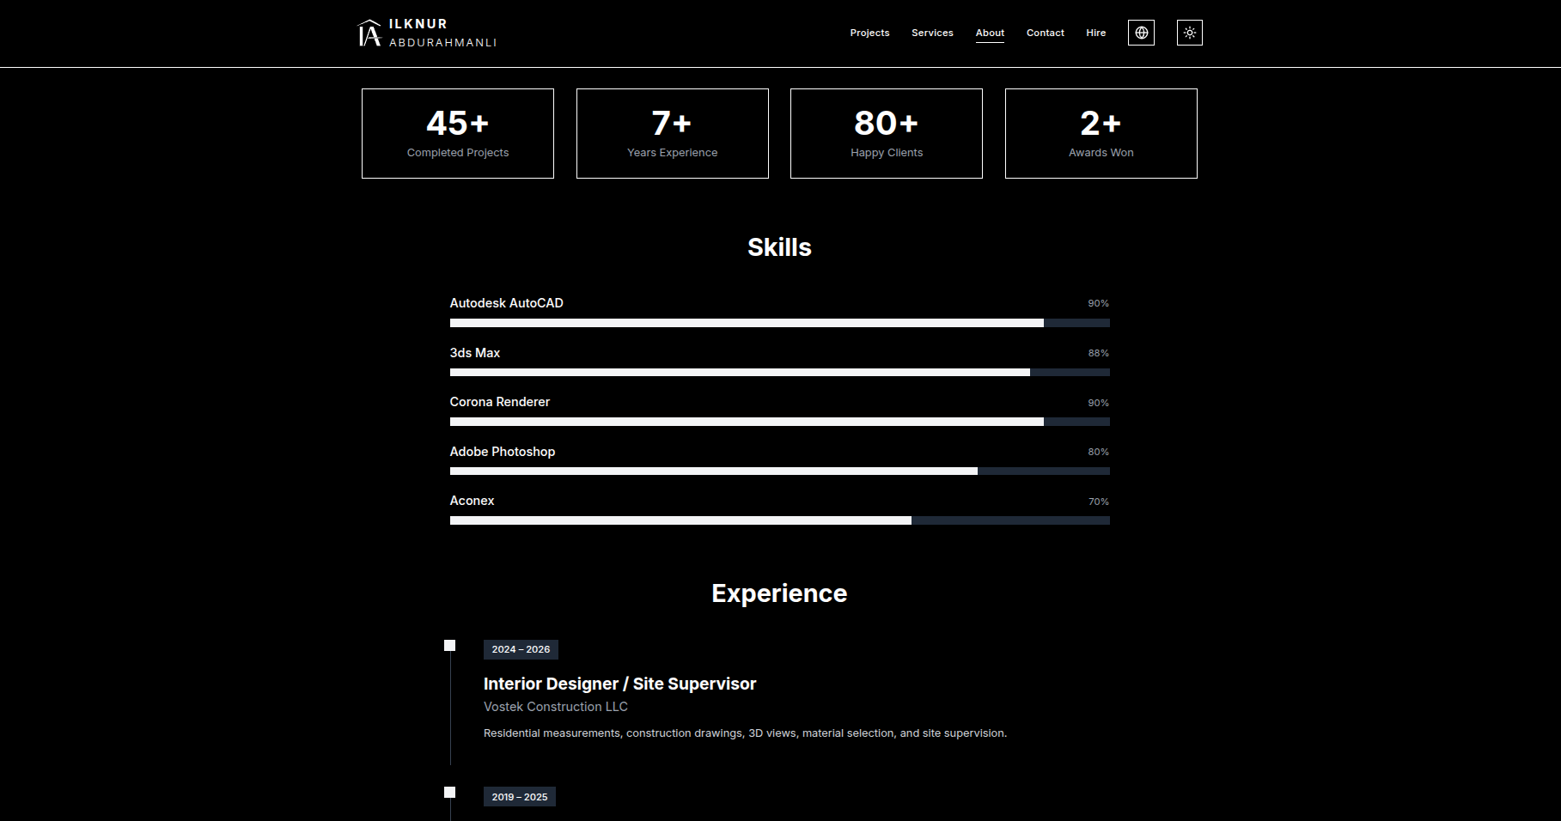This screenshot has height=821, width=1561.
Task: Click the 2024 – 2026 timeline marker square
Action: coord(449,646)
